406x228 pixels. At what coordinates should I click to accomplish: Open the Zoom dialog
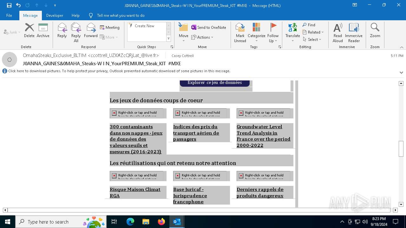click(375, 30)
